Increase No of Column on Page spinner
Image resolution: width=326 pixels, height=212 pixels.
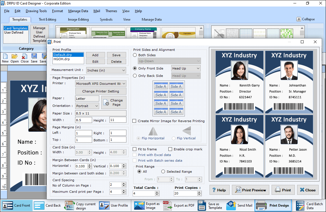point(124,183)
